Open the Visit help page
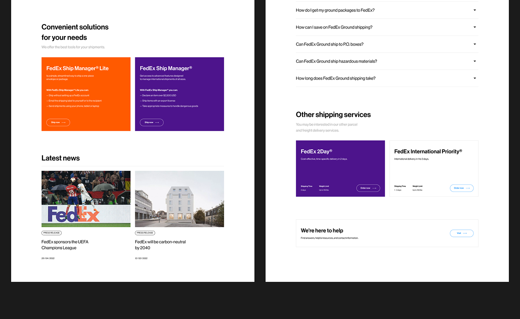520x319 pixels. [x=462, y=233]
